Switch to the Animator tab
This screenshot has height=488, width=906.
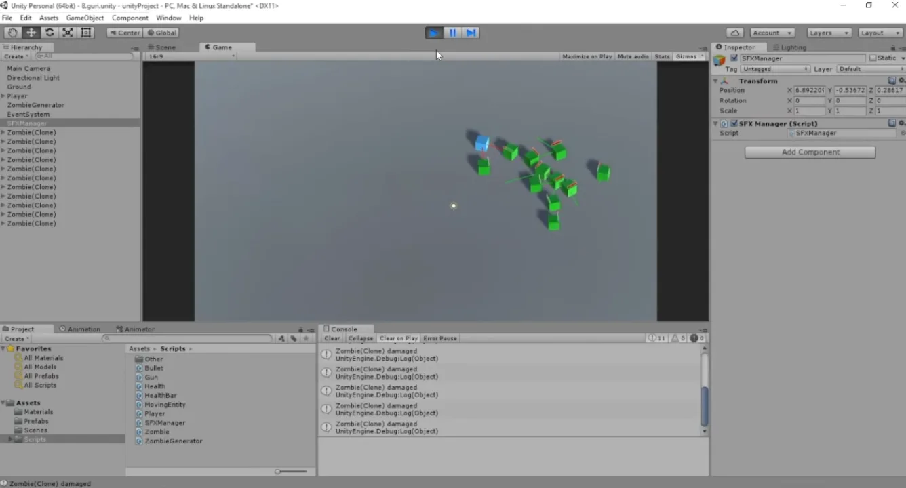135,329
